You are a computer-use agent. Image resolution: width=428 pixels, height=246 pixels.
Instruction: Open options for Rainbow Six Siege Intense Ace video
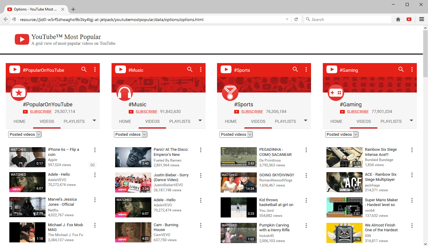point(412,150)
